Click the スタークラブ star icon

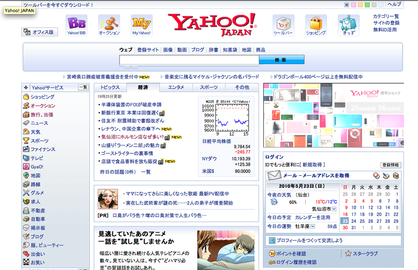click(x=348, y=253)
